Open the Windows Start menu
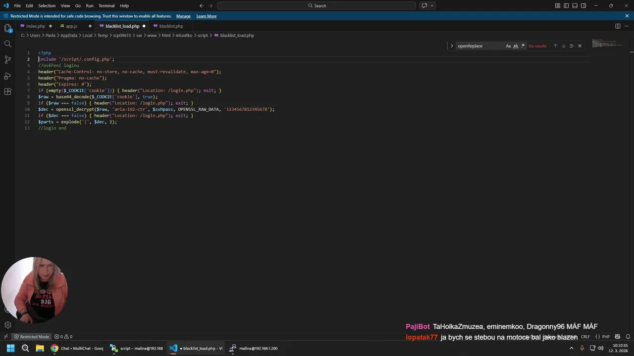The height and width of the screenshot is (356, 634). [10, 348]
